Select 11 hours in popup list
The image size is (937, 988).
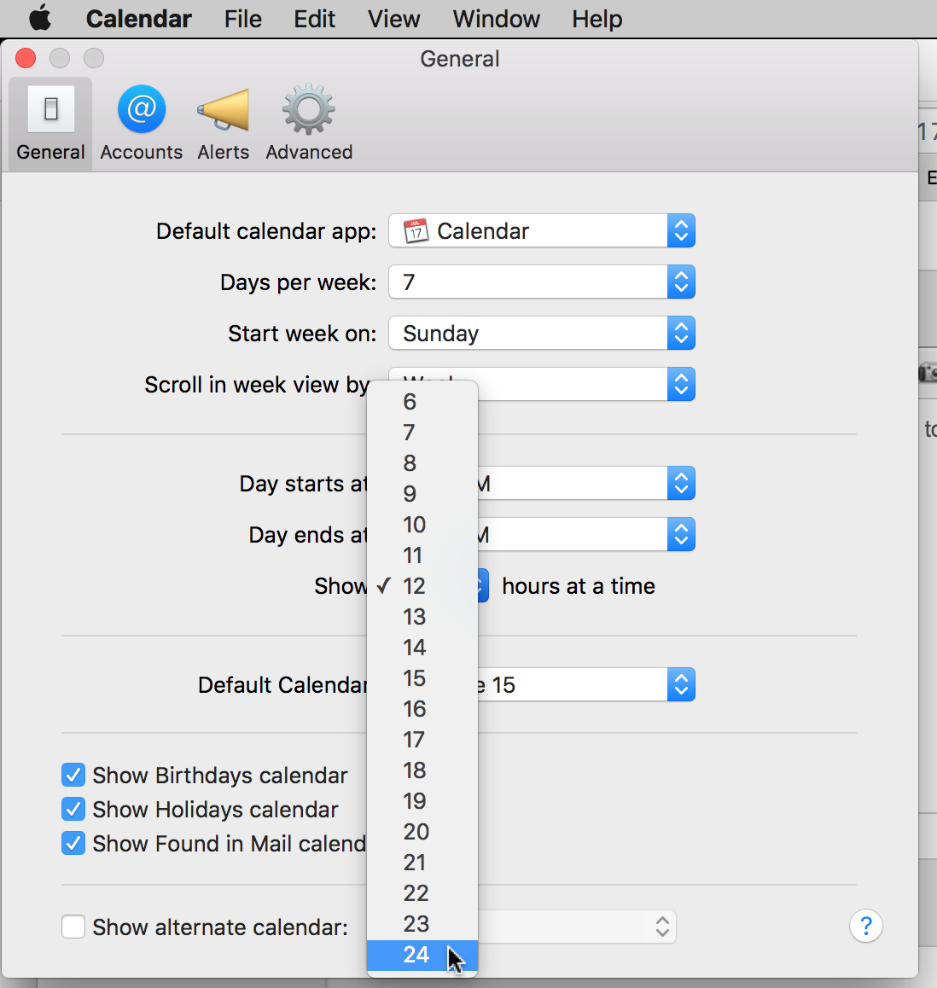pos(422,555)
